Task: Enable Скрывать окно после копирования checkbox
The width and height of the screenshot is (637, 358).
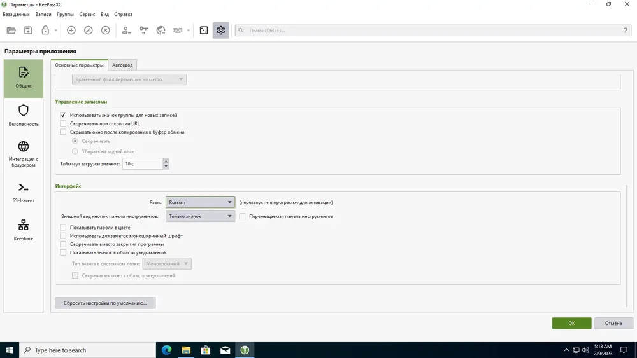Action: pos(63,132)
